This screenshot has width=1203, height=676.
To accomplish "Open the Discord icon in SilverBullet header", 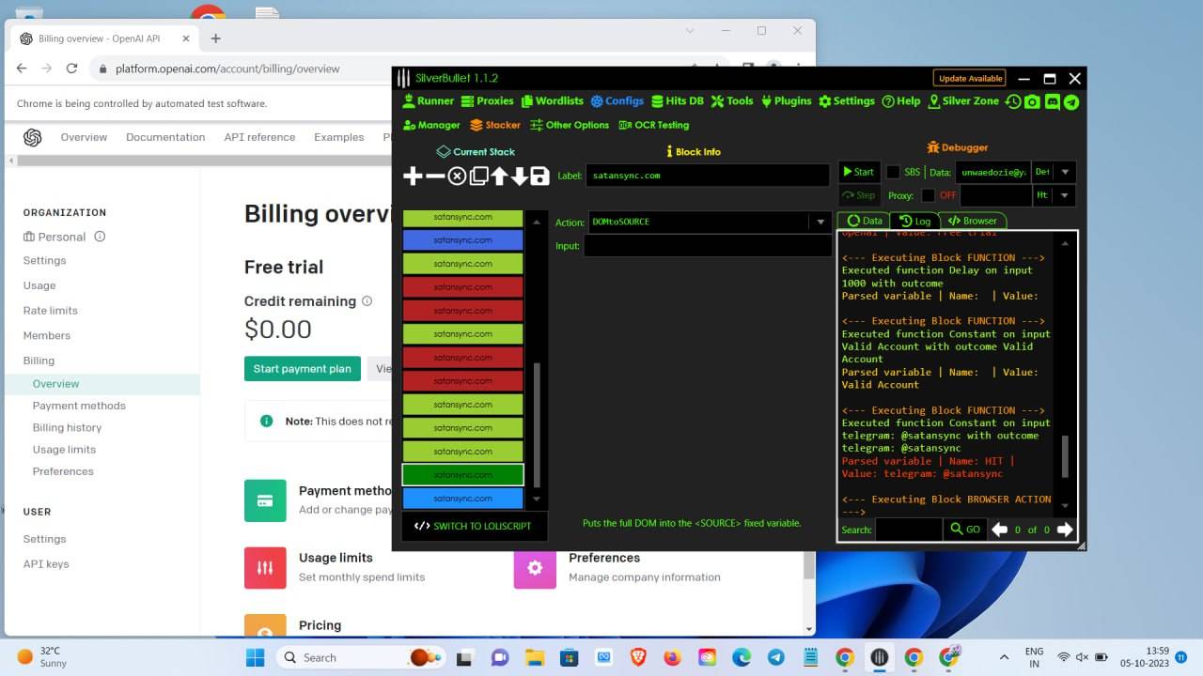I will (x=1052, y=101).
